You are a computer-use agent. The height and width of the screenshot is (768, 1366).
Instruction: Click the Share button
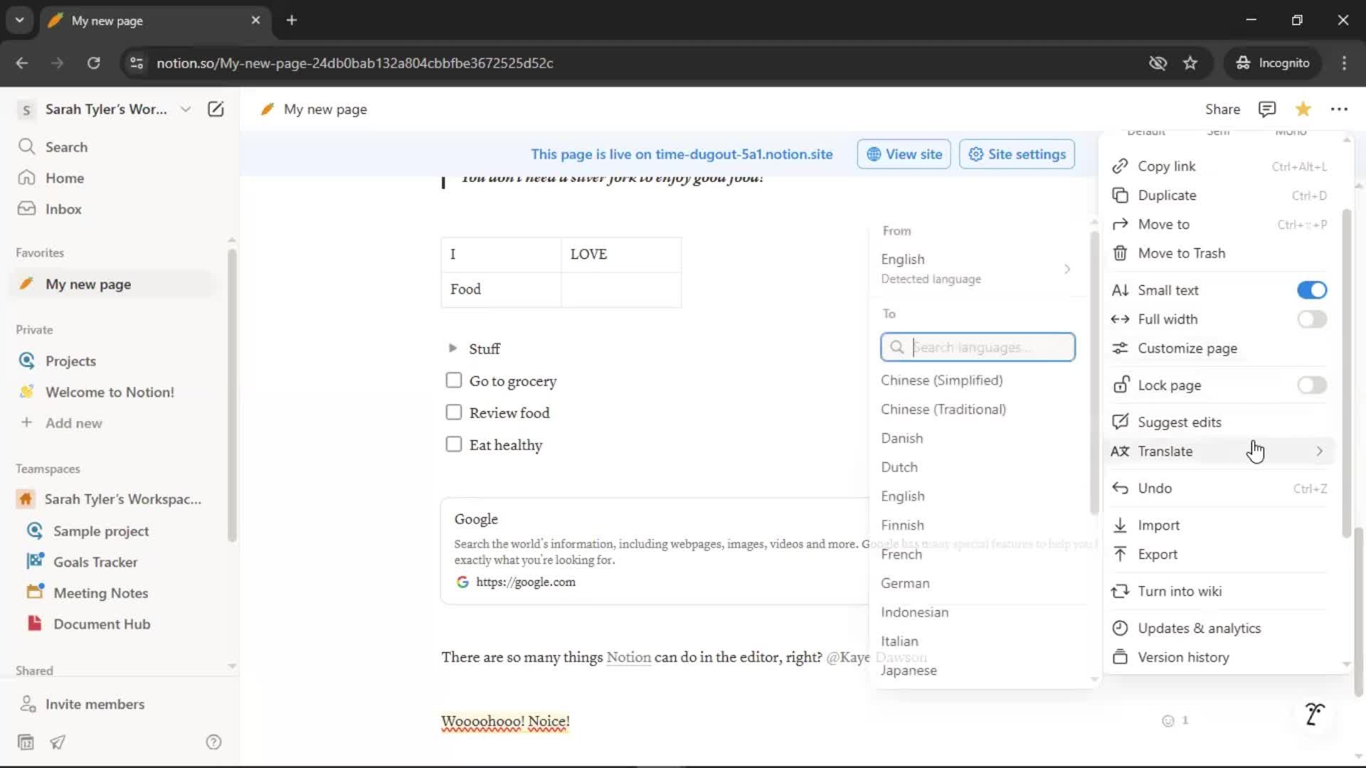tap(1222, 109)
